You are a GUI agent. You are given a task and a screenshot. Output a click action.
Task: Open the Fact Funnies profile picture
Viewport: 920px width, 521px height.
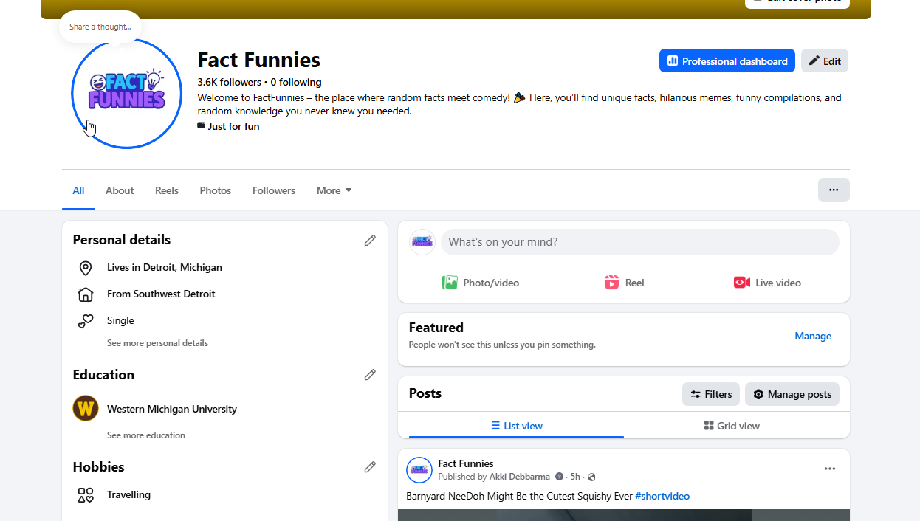pos(126,94)
